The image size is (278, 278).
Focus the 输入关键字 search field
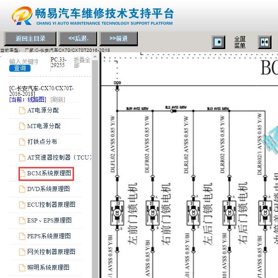(x=24, y=62)
